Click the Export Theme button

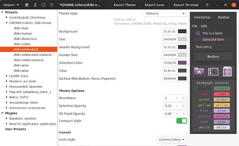(x=125, y=5)
